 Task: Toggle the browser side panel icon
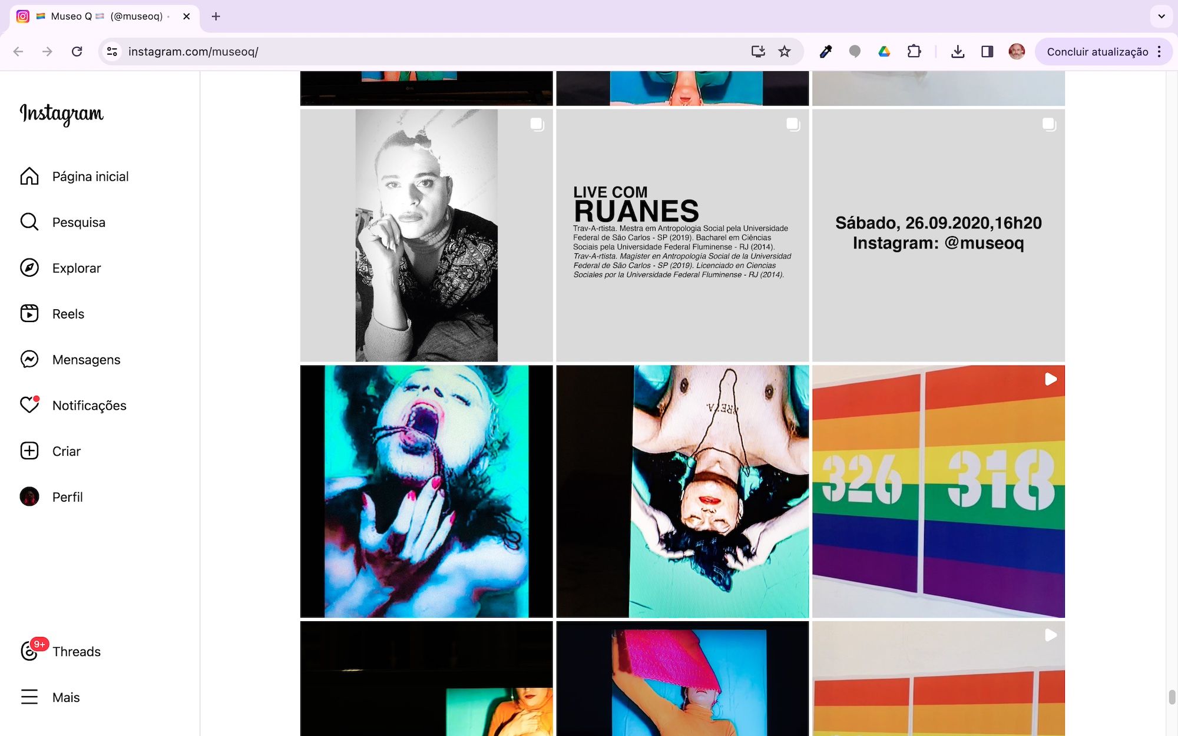pos(987,52)
